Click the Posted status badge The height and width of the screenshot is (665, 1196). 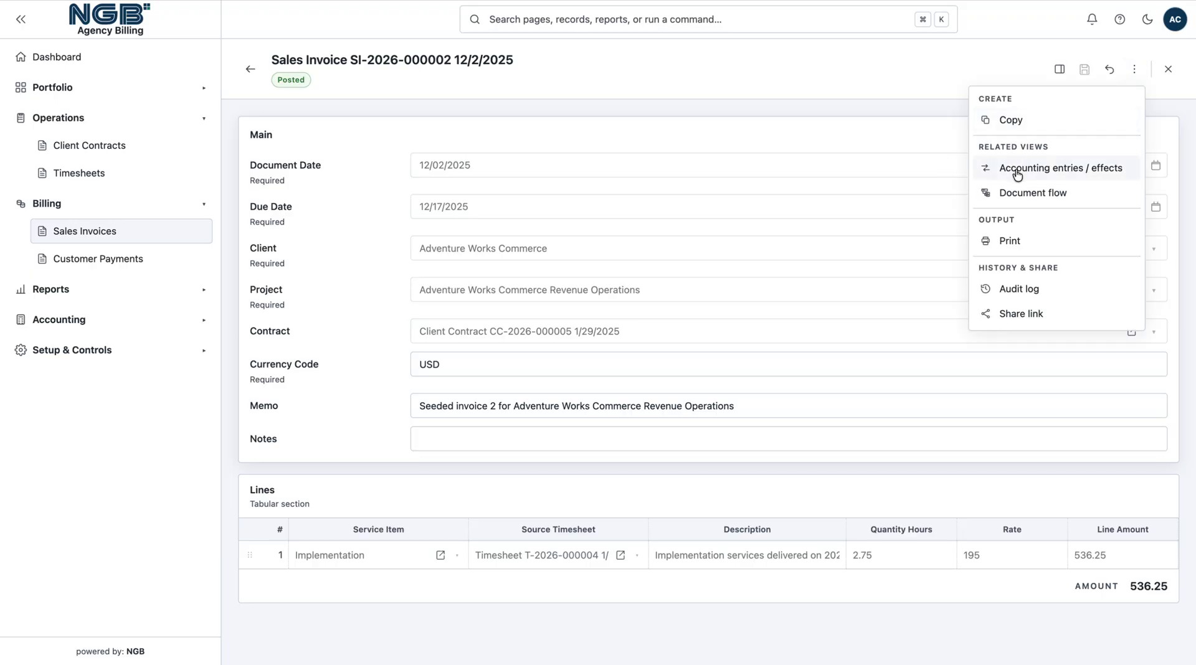(x=291, y=80)
